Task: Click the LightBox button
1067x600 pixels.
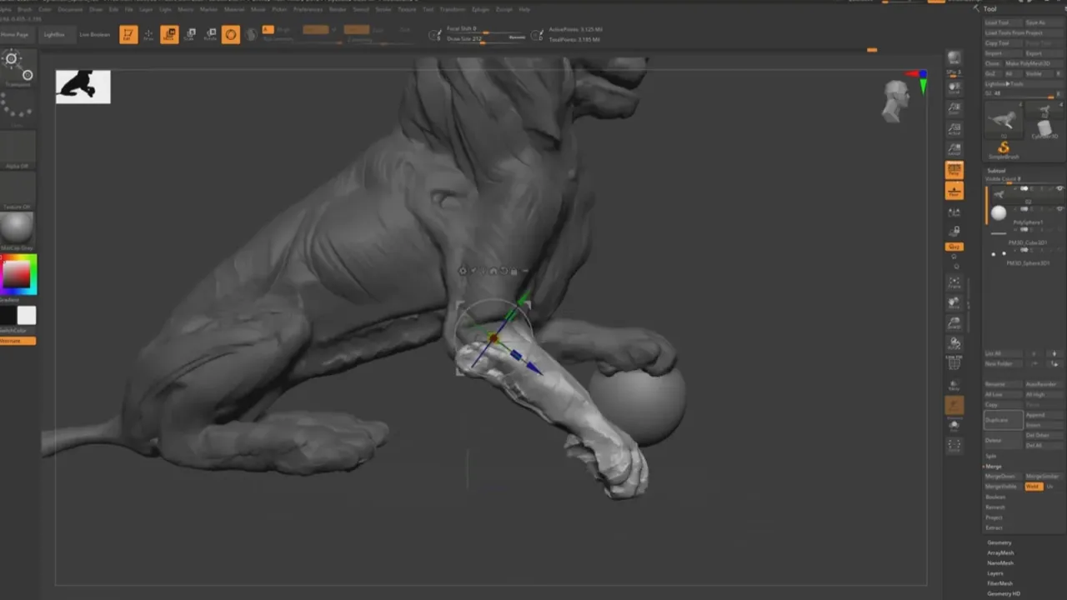Action: point(54,35)
